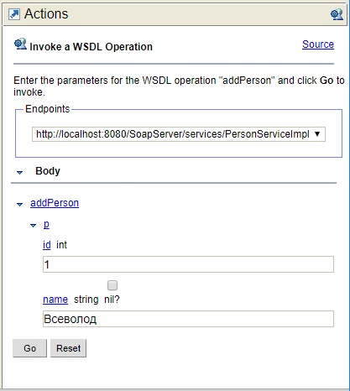Click the Reset button

[x=68, y=348]
